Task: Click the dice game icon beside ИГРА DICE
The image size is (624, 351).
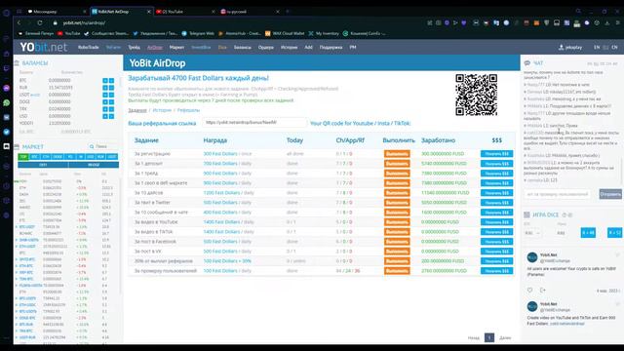Action: pos(526,214)
